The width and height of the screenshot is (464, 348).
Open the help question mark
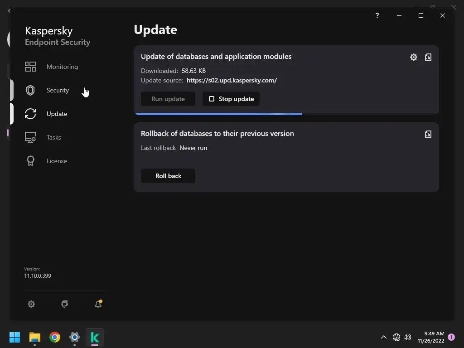[377, 15]
